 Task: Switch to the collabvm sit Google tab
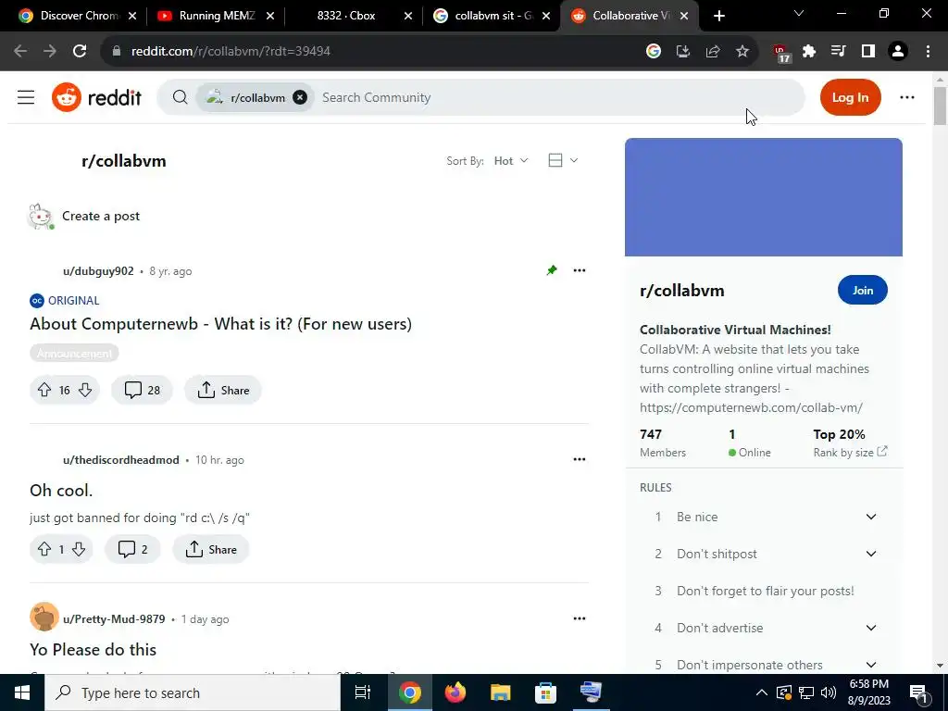(x=491, y=16)
